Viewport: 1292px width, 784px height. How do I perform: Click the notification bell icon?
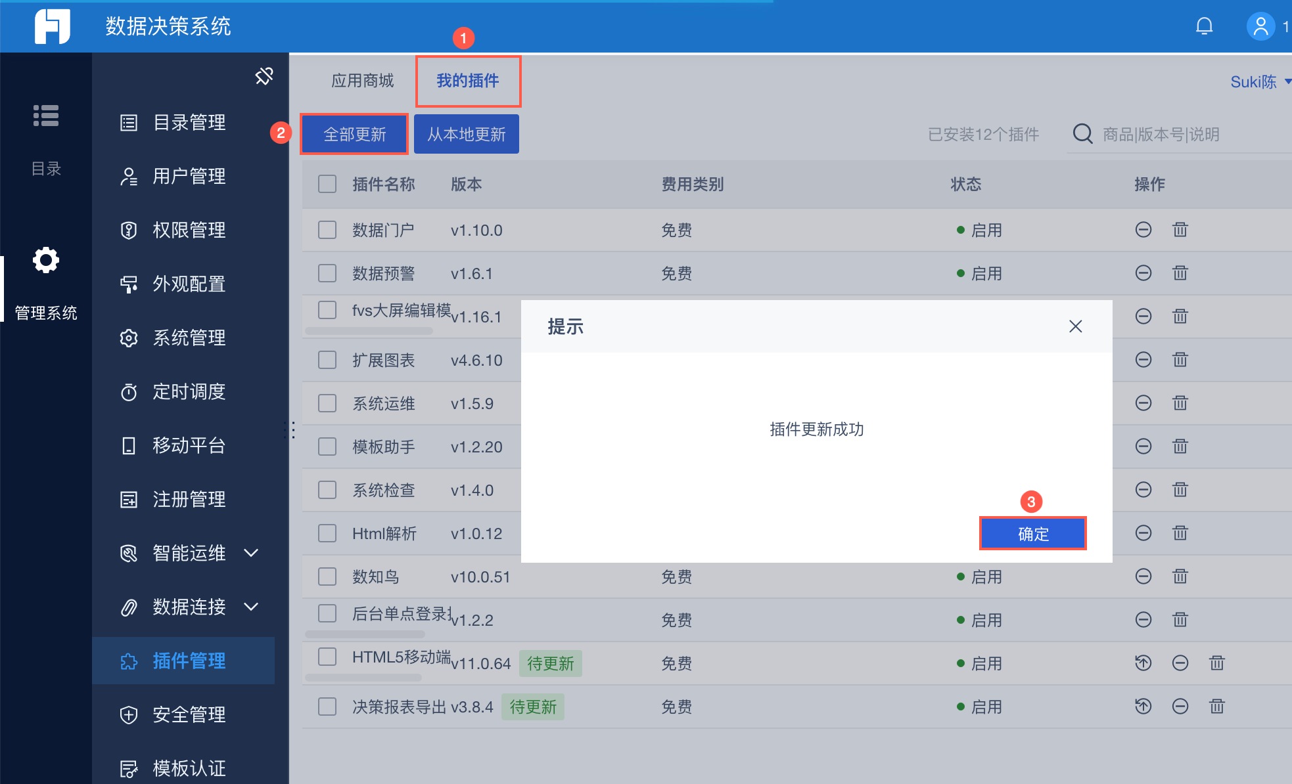1204,26
